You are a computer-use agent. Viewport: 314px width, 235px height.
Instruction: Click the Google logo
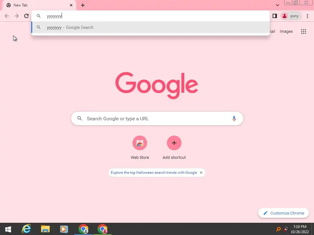tap(157, 85)
